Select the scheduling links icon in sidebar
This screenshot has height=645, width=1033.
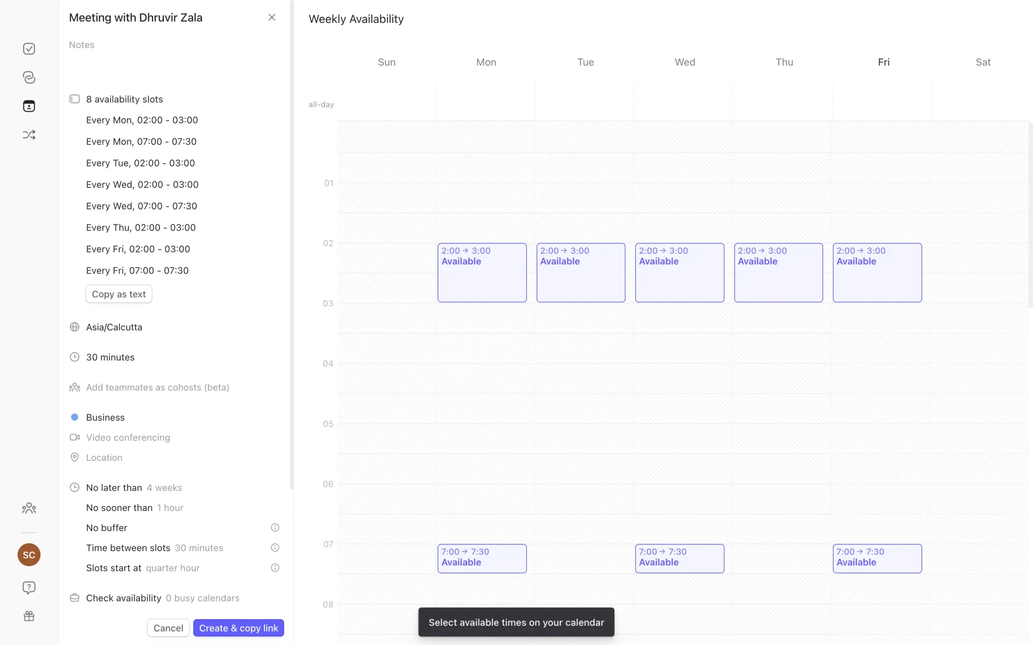pyautogui.click(x=29, y=77)
